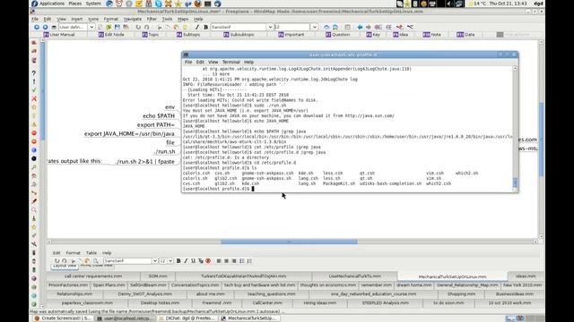Open the Freeplane File menu
The height and width of the screenshot is (322, 574).
[x=35, y=19]
